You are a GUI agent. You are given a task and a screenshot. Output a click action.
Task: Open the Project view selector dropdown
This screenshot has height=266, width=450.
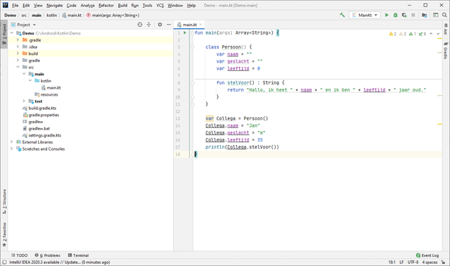point(23,25)
